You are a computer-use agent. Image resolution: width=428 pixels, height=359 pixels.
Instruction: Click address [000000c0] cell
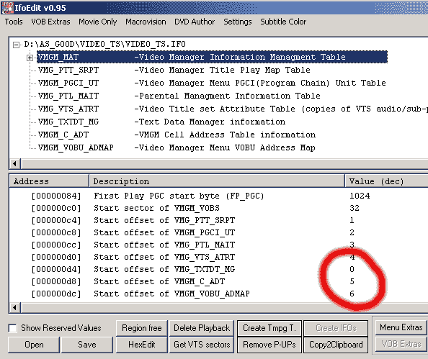pyautogui.click(x=56, y=208)
